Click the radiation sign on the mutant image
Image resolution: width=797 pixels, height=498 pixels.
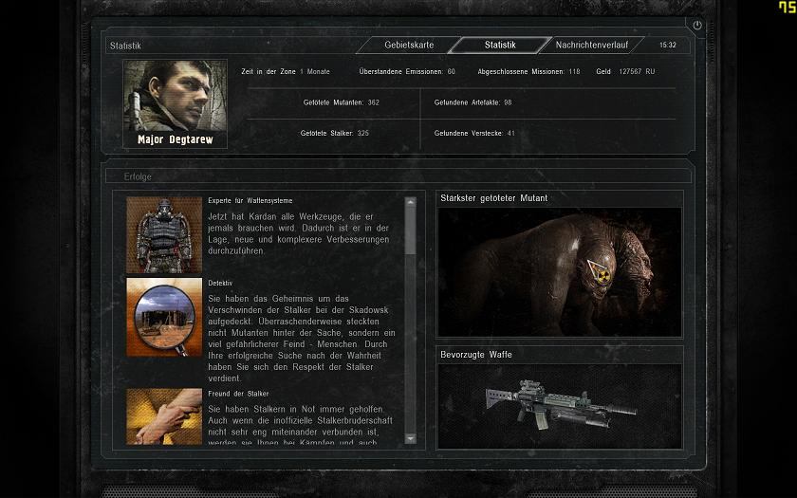[599, 271]
